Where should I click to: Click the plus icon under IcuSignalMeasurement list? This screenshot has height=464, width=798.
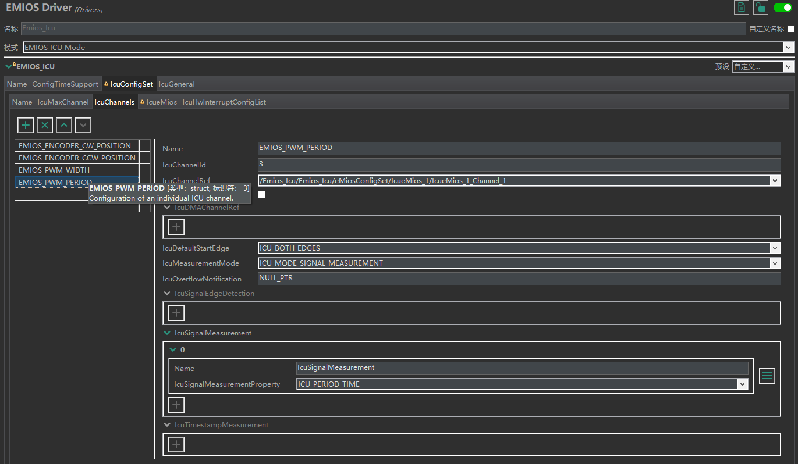tap(176, 405)
